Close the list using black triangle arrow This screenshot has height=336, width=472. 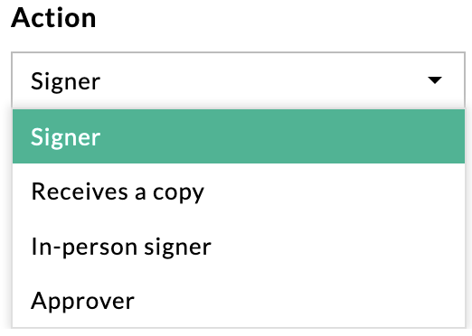[x=435, y=80]
